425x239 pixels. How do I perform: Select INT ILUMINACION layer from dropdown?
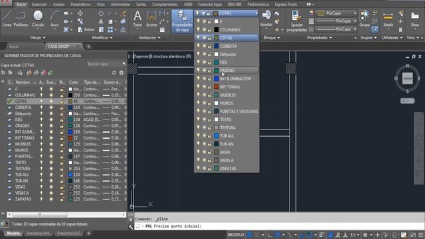pos(226,78)
